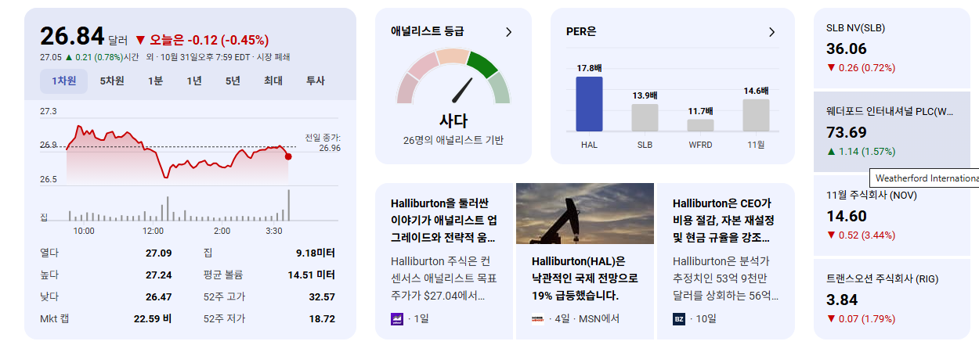The image size is (979, 352).
Task: Click the tall closing volume bar
Action: [288, 205]
